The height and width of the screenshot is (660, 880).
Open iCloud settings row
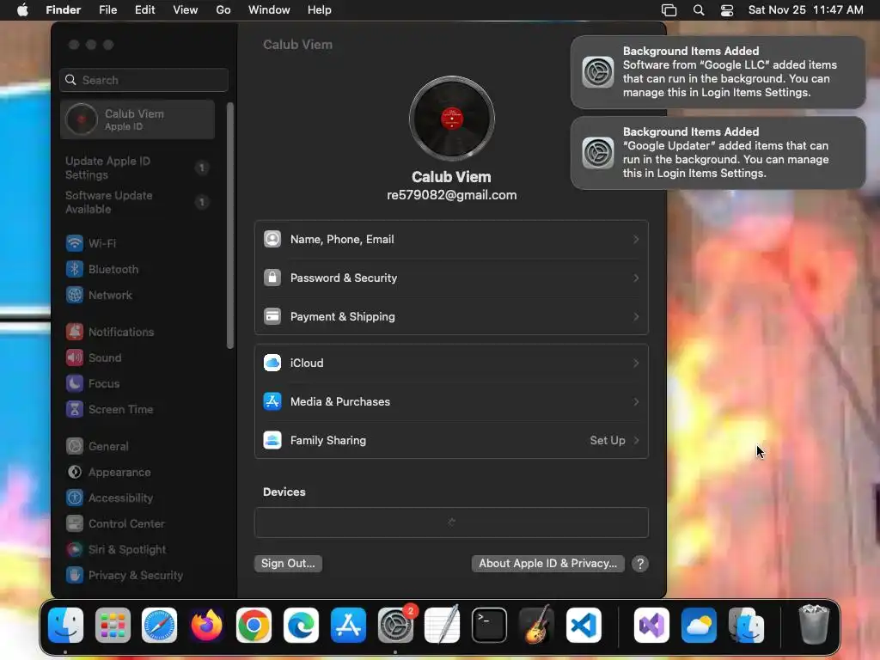coord(451,364)
